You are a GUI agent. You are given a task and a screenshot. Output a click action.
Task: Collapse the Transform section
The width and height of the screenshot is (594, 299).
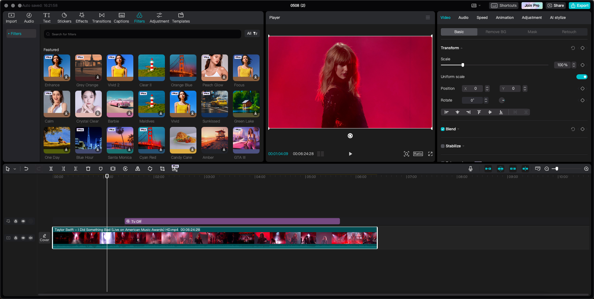pos(462,48)
